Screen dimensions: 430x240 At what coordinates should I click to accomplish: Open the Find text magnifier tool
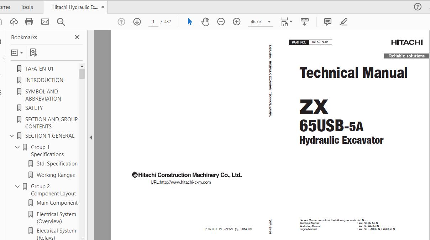pos(61,22)
